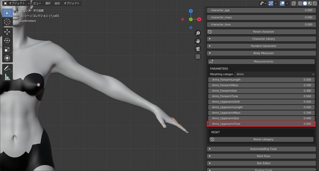Viewport: 319px width, 171px height.
Task: Activate the Transform tool
Action: [7, 58]
